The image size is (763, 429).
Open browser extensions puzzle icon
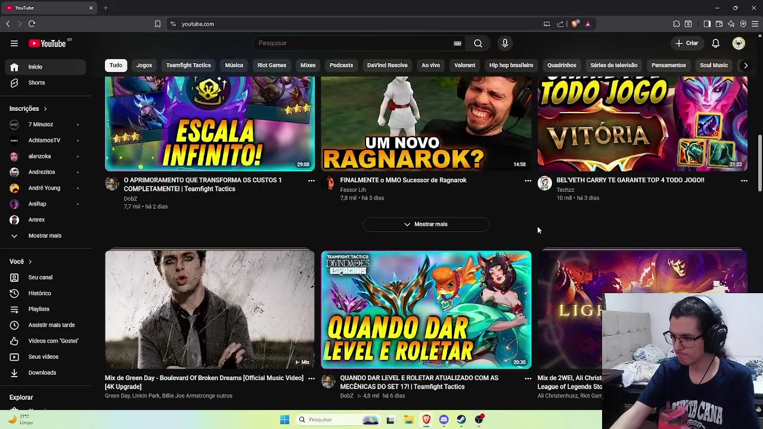677,24
